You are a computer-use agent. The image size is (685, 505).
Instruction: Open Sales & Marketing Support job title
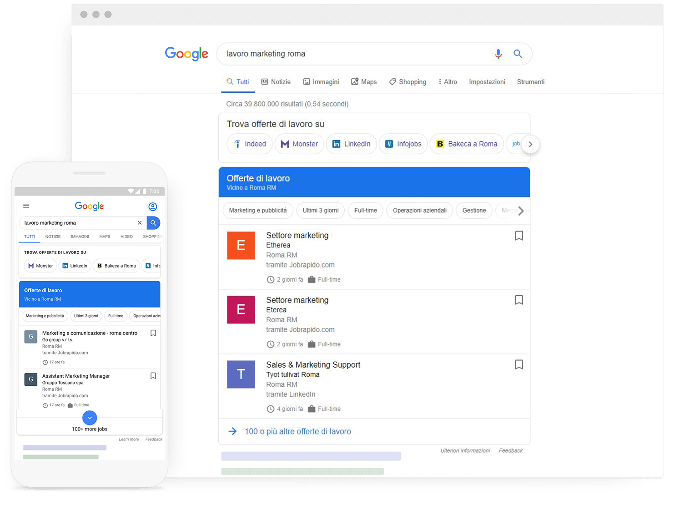[313, 365]
